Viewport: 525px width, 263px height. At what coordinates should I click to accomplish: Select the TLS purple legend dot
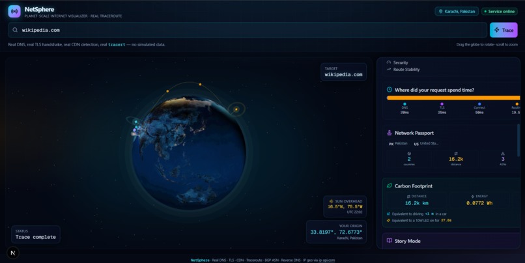pyautogui.click(x=442, y=104)
